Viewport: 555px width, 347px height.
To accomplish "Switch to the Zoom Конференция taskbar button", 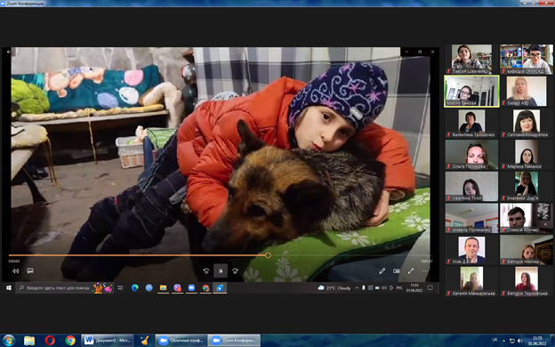I will point(234,341).
